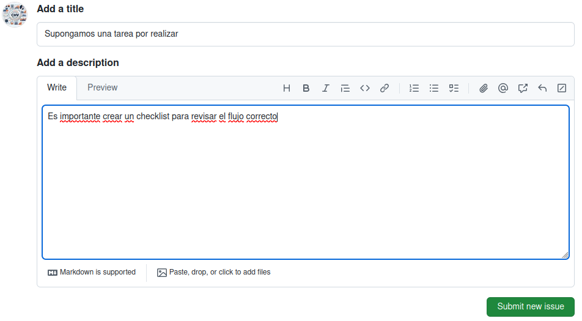Screen dimensions: 582x321
Task: Click inside the description text area
Action: click(306, 182)
